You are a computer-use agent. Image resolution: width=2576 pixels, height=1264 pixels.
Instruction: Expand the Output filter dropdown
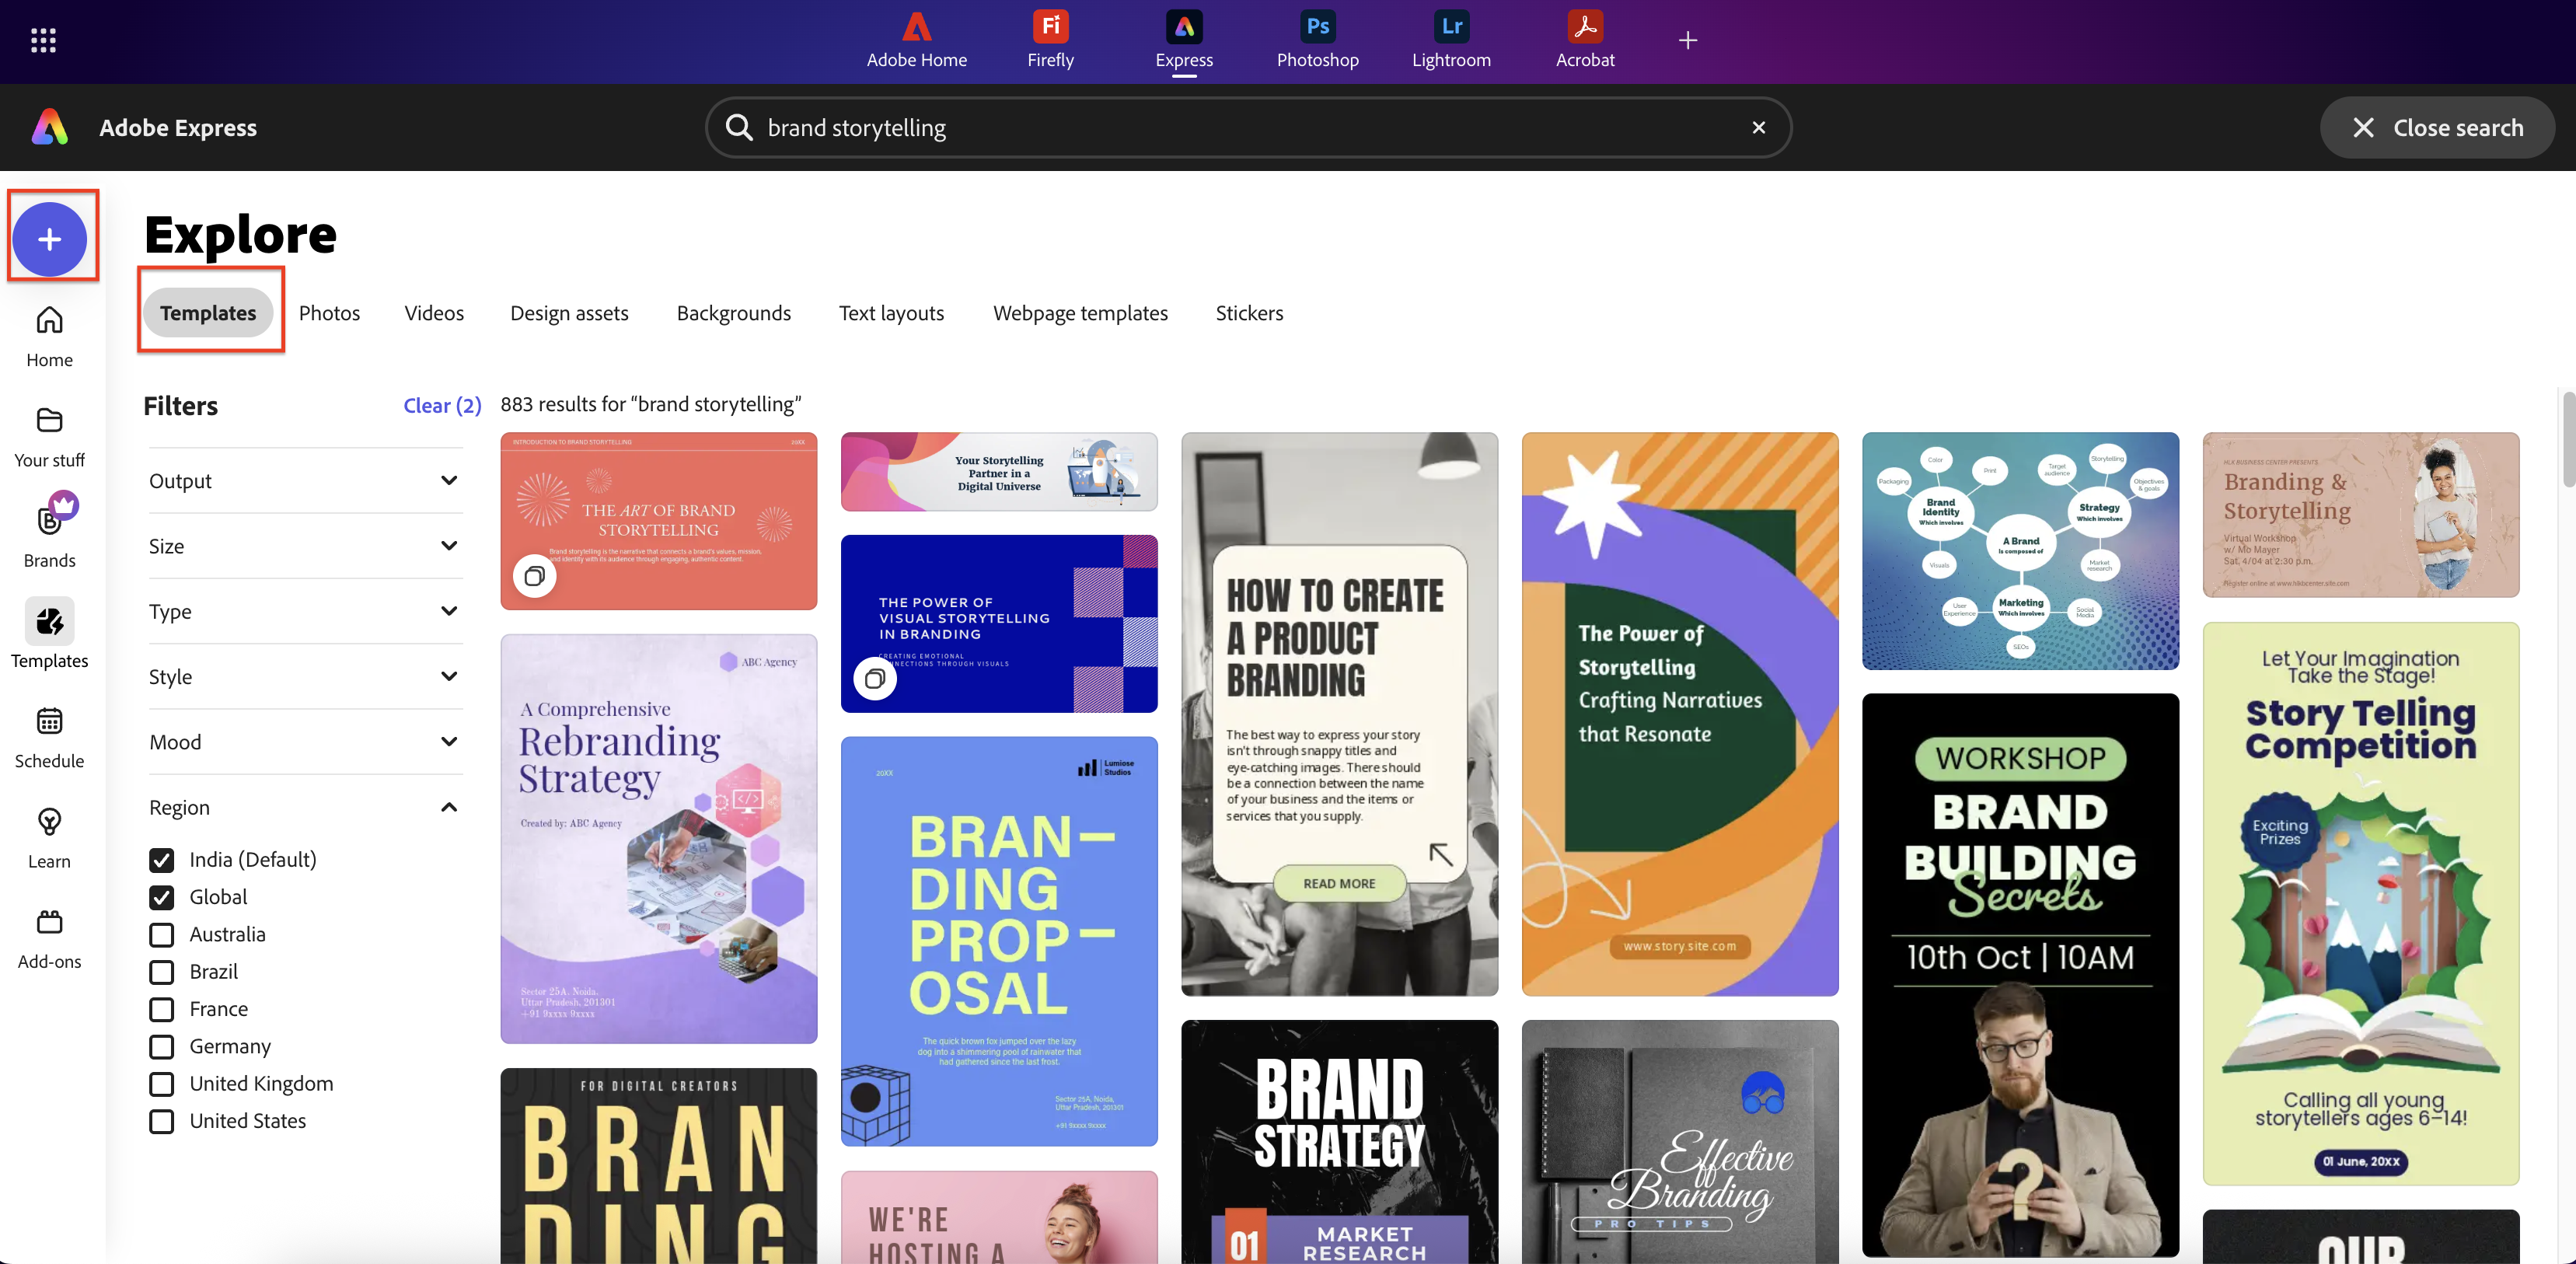click(x=304, y=481)
